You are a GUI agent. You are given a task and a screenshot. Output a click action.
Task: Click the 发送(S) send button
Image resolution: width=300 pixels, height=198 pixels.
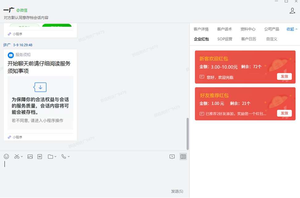177,191
